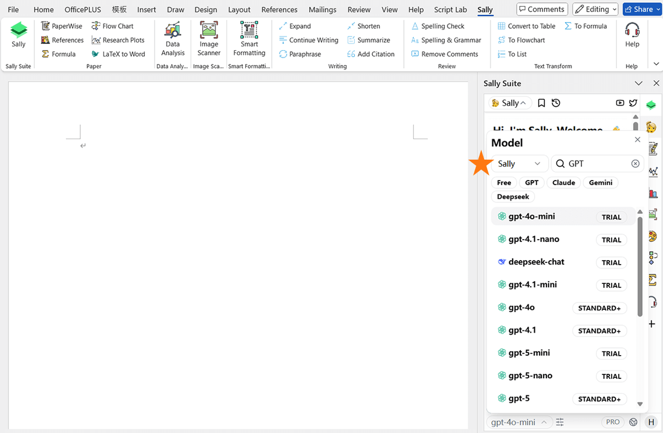Click Convert to Table
The height and width of the screenshot is (433, 663).
coord(527,26)
